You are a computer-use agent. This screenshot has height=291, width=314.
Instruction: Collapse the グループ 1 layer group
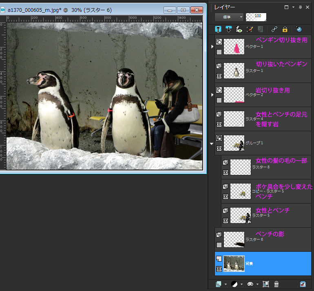(212, 143)
